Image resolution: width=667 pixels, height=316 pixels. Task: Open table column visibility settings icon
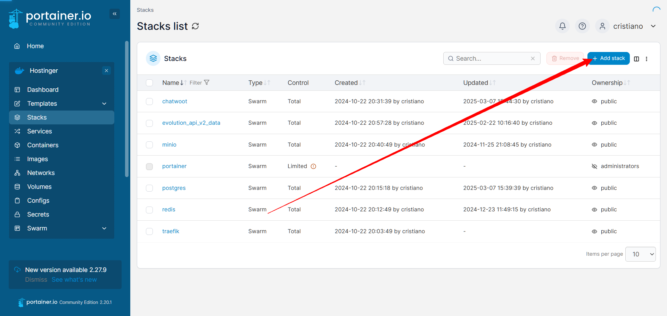point(636,59)
